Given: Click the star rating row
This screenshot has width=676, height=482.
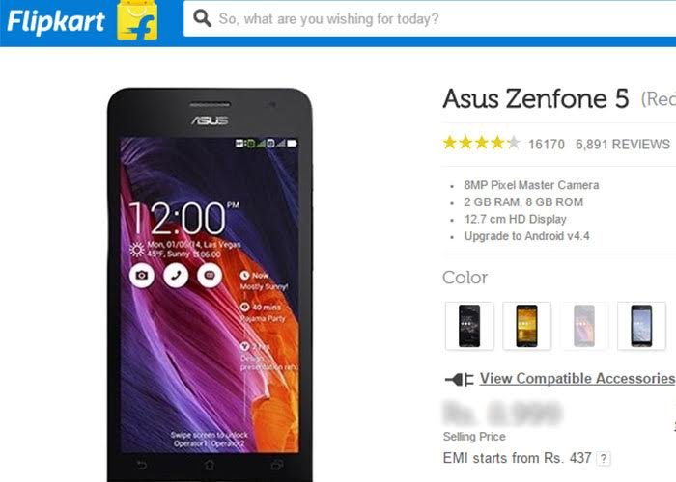Looking at the screenshot, I should [x=482, y=143].
